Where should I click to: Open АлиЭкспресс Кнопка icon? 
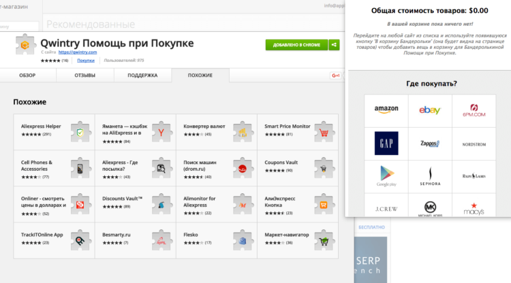coord(324,204)
